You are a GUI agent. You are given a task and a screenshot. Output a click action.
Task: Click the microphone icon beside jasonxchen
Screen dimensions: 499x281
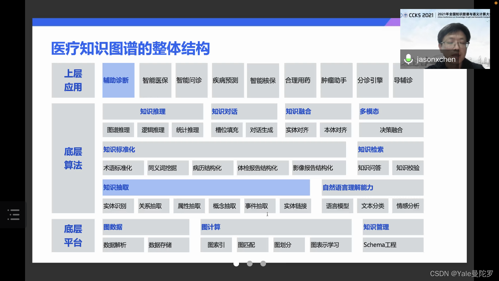click(408, 59)
